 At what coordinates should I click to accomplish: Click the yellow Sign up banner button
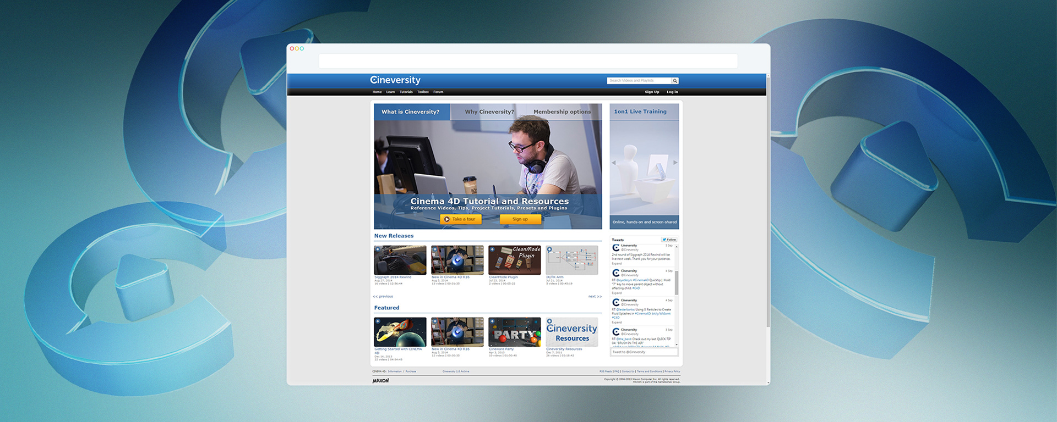(520, 219)
